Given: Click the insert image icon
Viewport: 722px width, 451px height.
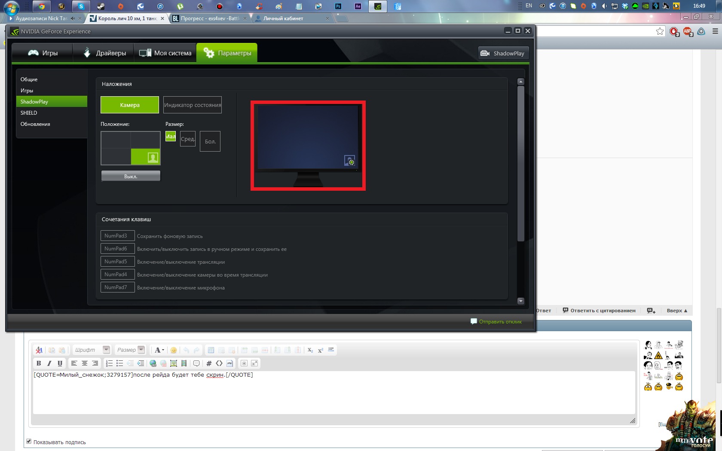Looking at the screenshot, I should point(174,363).
